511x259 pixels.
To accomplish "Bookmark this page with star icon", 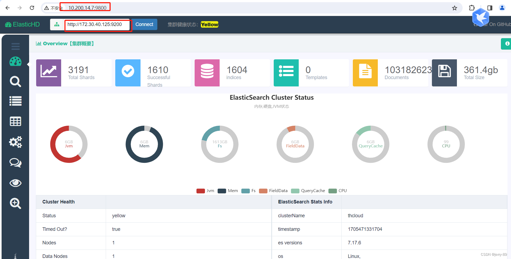I will (x=454, y=8).
